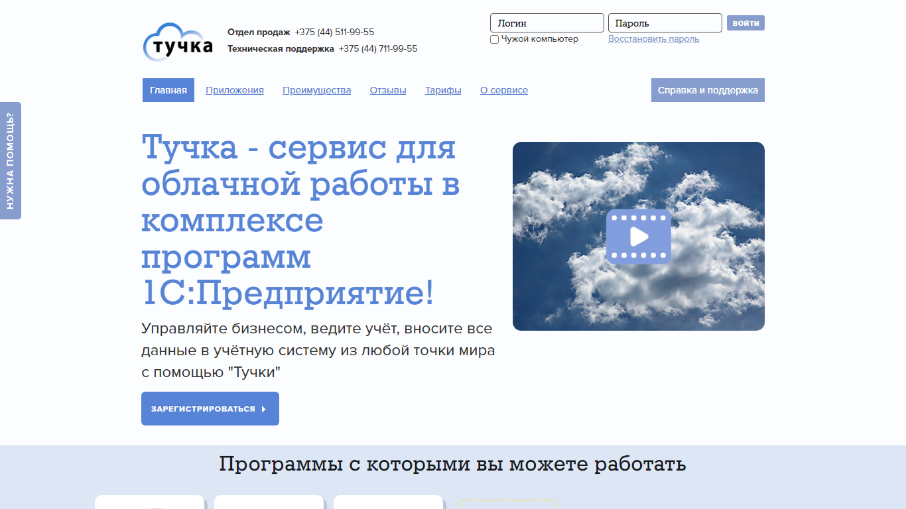Image resolution: width=906 pixels, height=509 pixels.
Task: Open the Отзывы menu item
Action: point(388,90)
